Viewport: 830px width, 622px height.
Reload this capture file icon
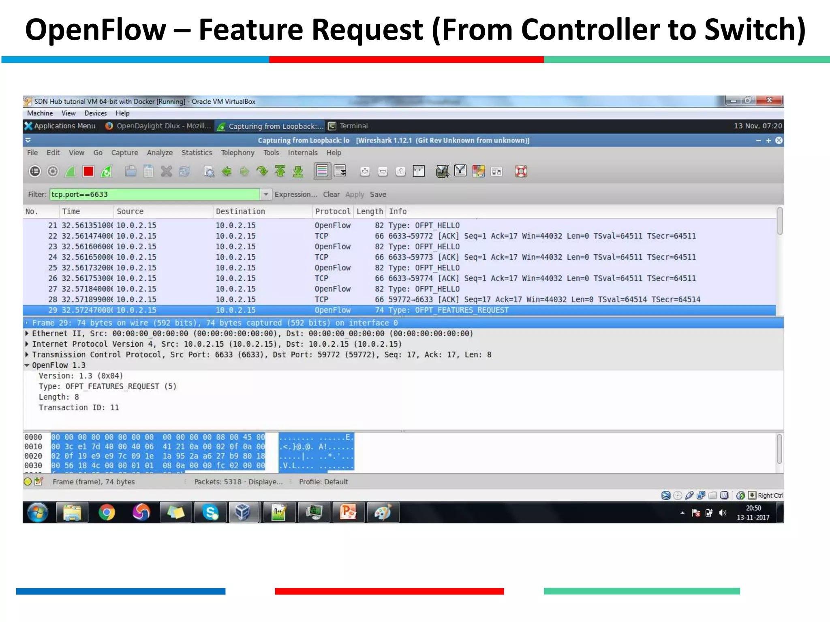184,171
